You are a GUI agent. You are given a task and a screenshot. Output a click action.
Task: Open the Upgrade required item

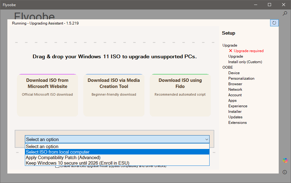point(249,51)
